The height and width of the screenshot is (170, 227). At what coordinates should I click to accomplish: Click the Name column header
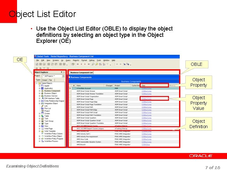coord(90,86)
